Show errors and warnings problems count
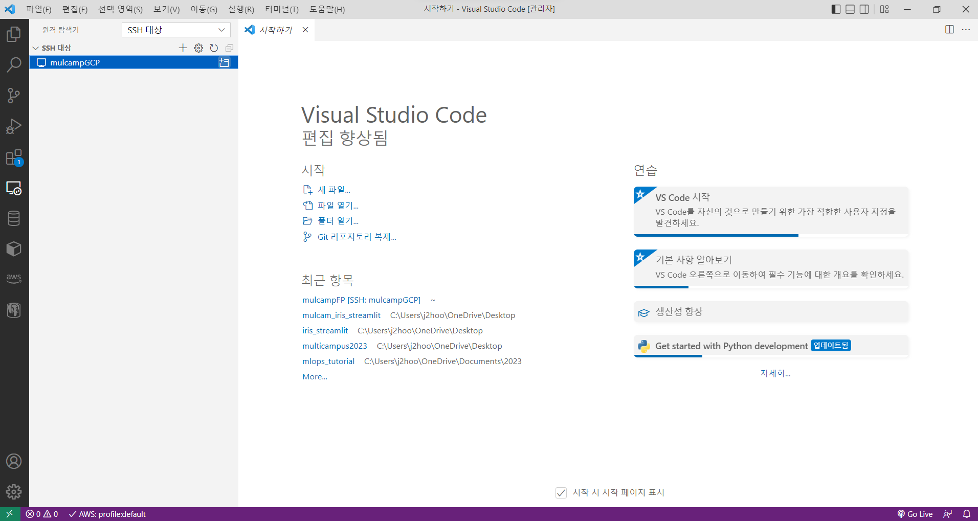Image resolution: width=978 pixels, height=521 pixels. coord(42,514)
